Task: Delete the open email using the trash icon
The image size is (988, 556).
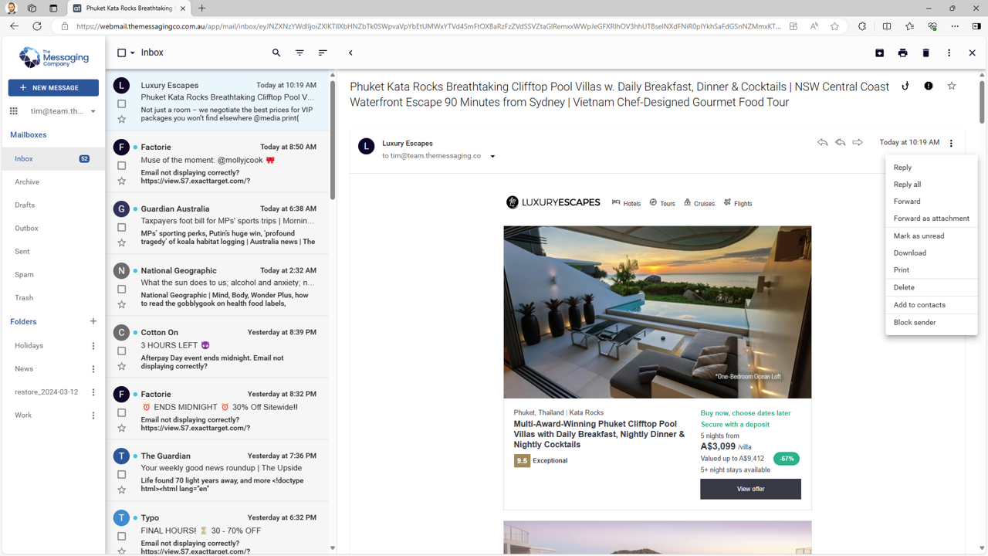Action: [925, 53]
